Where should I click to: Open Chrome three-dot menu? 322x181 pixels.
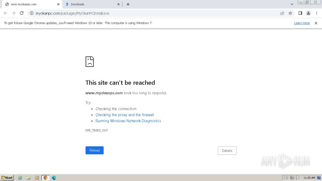[316, 13]
